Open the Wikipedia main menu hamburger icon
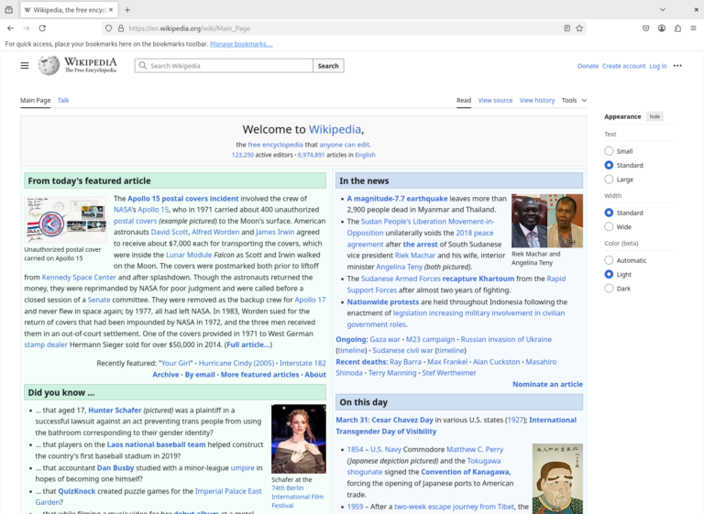 point(25,66)
